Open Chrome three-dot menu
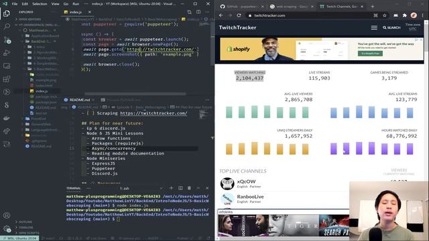This screenshot has height=241, width=429. (x=423, y=15)
